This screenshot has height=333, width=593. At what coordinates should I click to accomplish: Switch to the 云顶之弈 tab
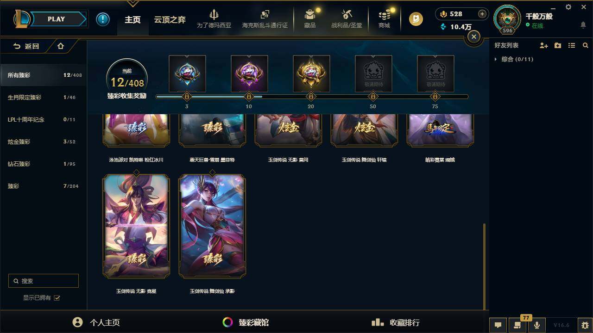tap(170, 19)
